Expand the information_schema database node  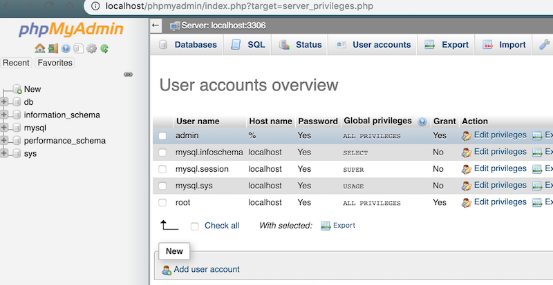(x=4, y=115)
